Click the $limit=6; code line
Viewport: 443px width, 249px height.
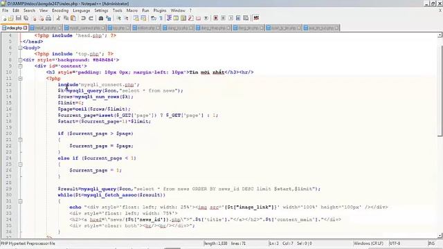pyautogui.click(x=71, y=103)
